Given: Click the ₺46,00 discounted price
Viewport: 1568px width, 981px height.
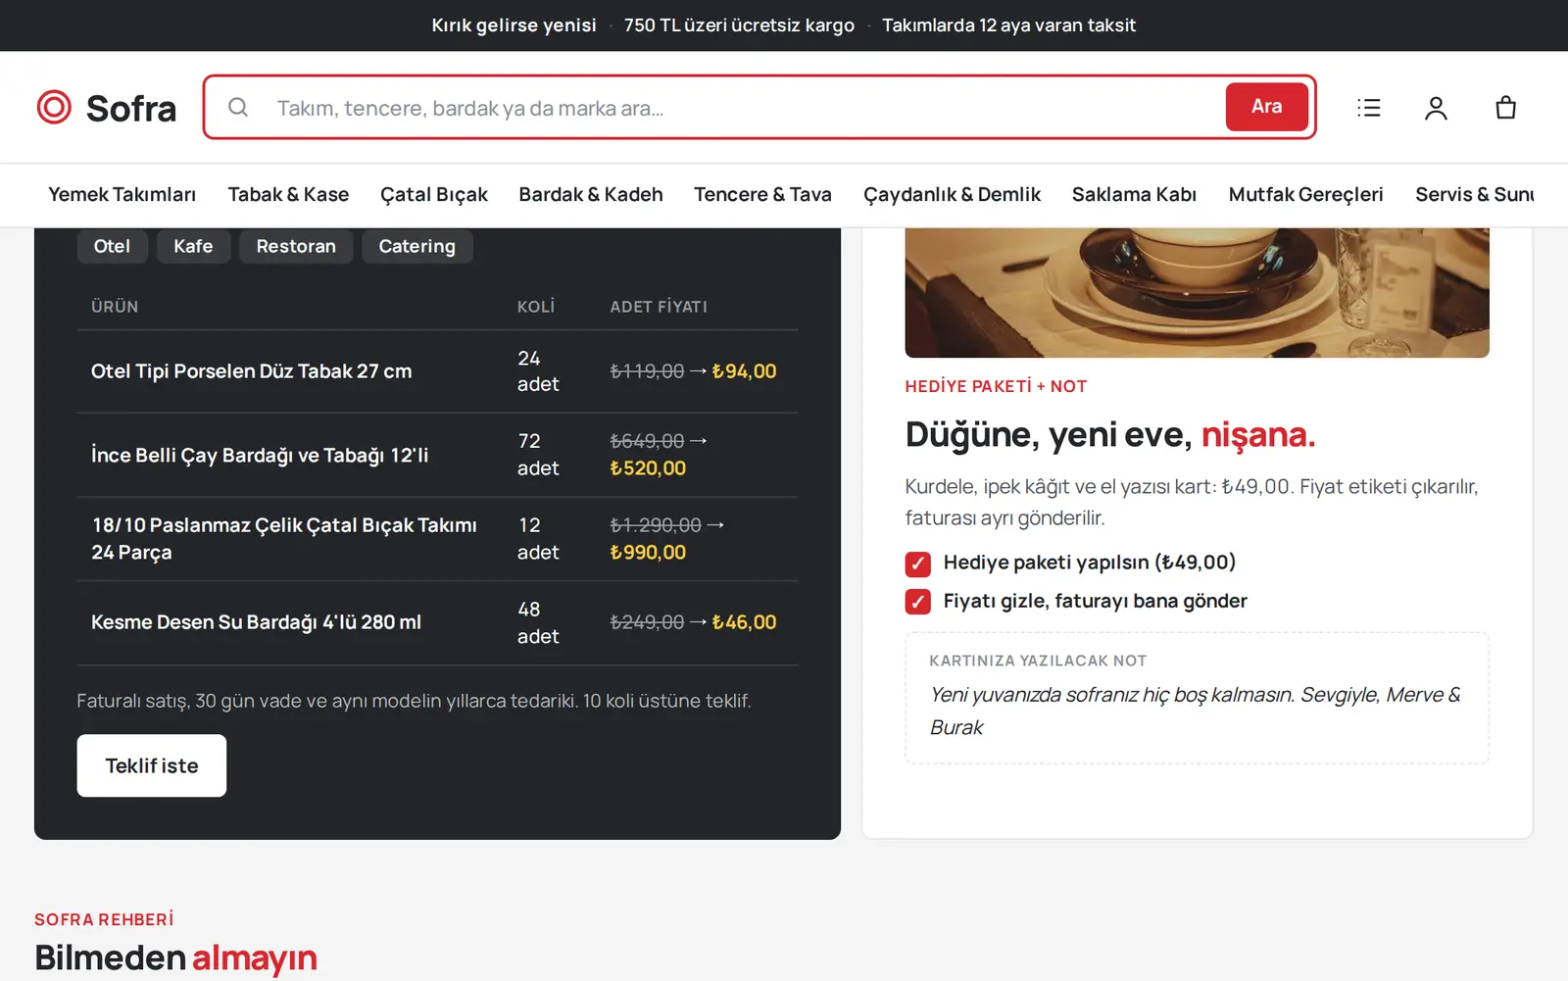Looking at the screenshot, I should click(x=744, y=622).
